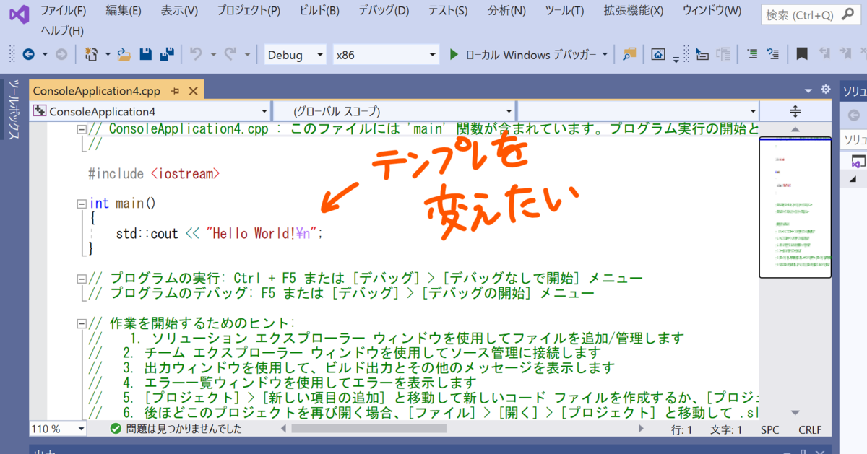Image resolution: width=867 pixels, height=454 pixels.
Task: Start the local Windows debugger green arrow
Action: [x=453, y=53]
